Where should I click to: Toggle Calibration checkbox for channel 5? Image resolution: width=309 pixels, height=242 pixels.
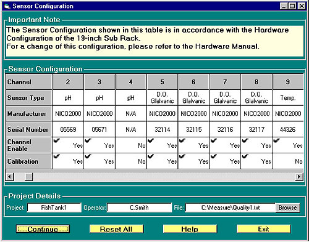pyautogui.click(x=151, y=156)
